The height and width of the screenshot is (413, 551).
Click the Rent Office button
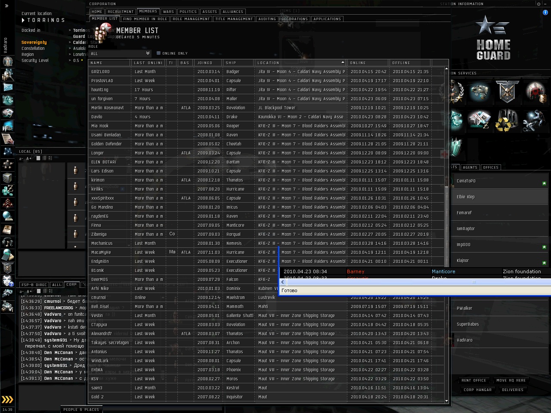[474, 380]
